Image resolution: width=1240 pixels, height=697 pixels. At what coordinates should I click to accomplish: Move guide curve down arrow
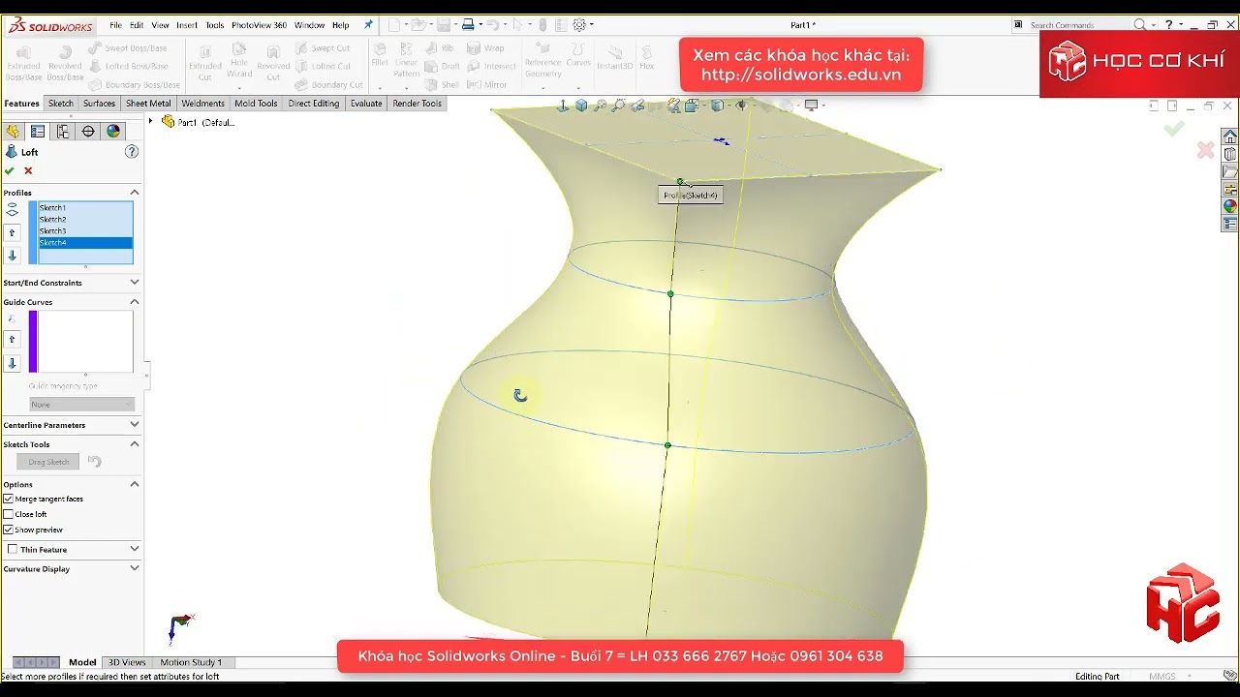point(12,363)
